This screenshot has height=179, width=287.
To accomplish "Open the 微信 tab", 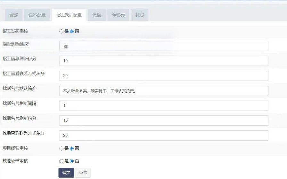I will tap(97, 15).
